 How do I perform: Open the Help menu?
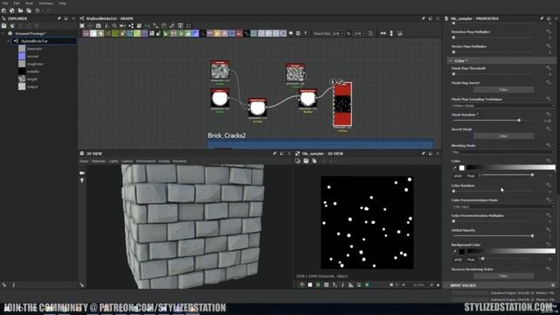point(62,3)
